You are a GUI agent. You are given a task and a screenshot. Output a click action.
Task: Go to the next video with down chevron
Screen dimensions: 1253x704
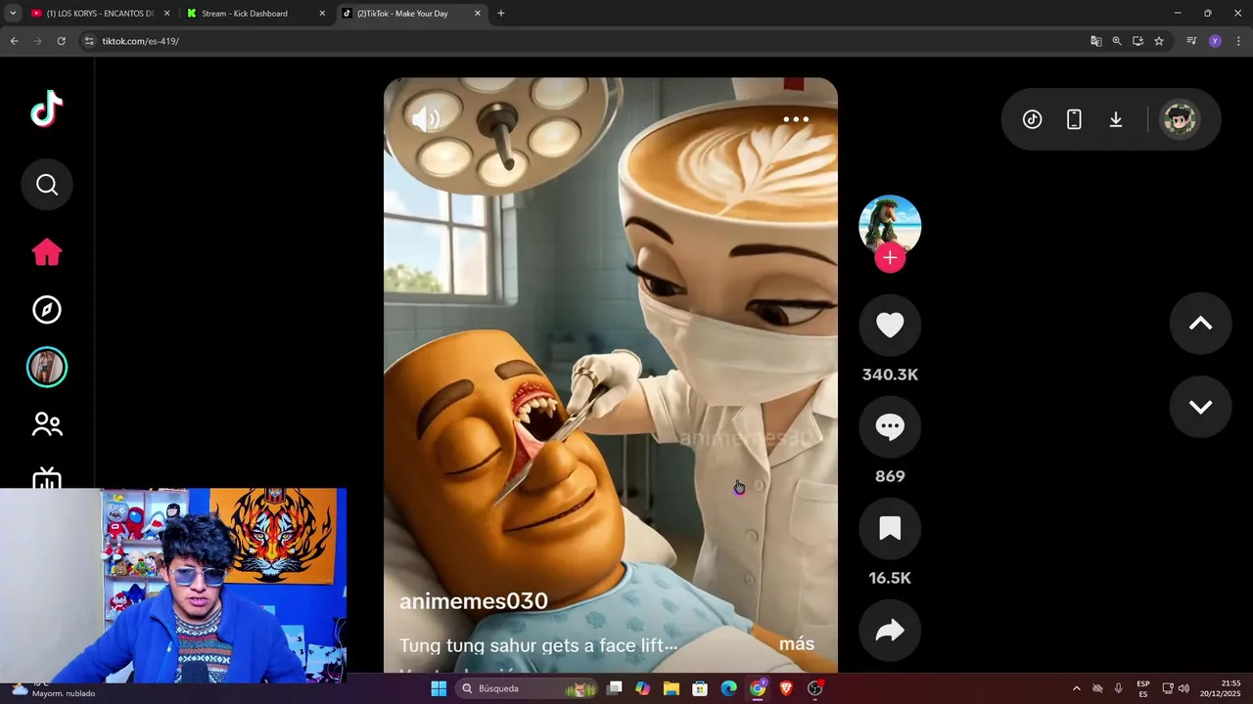(x=1200, y=407)
